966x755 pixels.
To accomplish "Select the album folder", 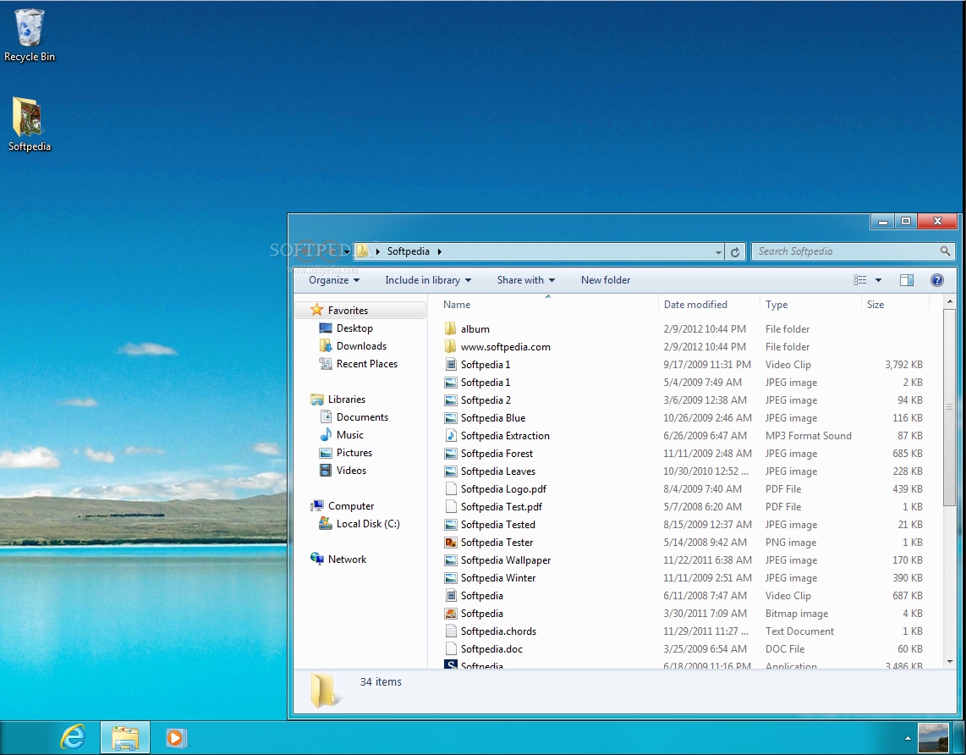I will click(475, 329).
